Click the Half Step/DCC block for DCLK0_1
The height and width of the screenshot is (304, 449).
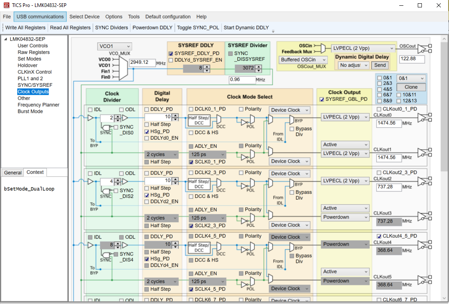click(199, 120)
